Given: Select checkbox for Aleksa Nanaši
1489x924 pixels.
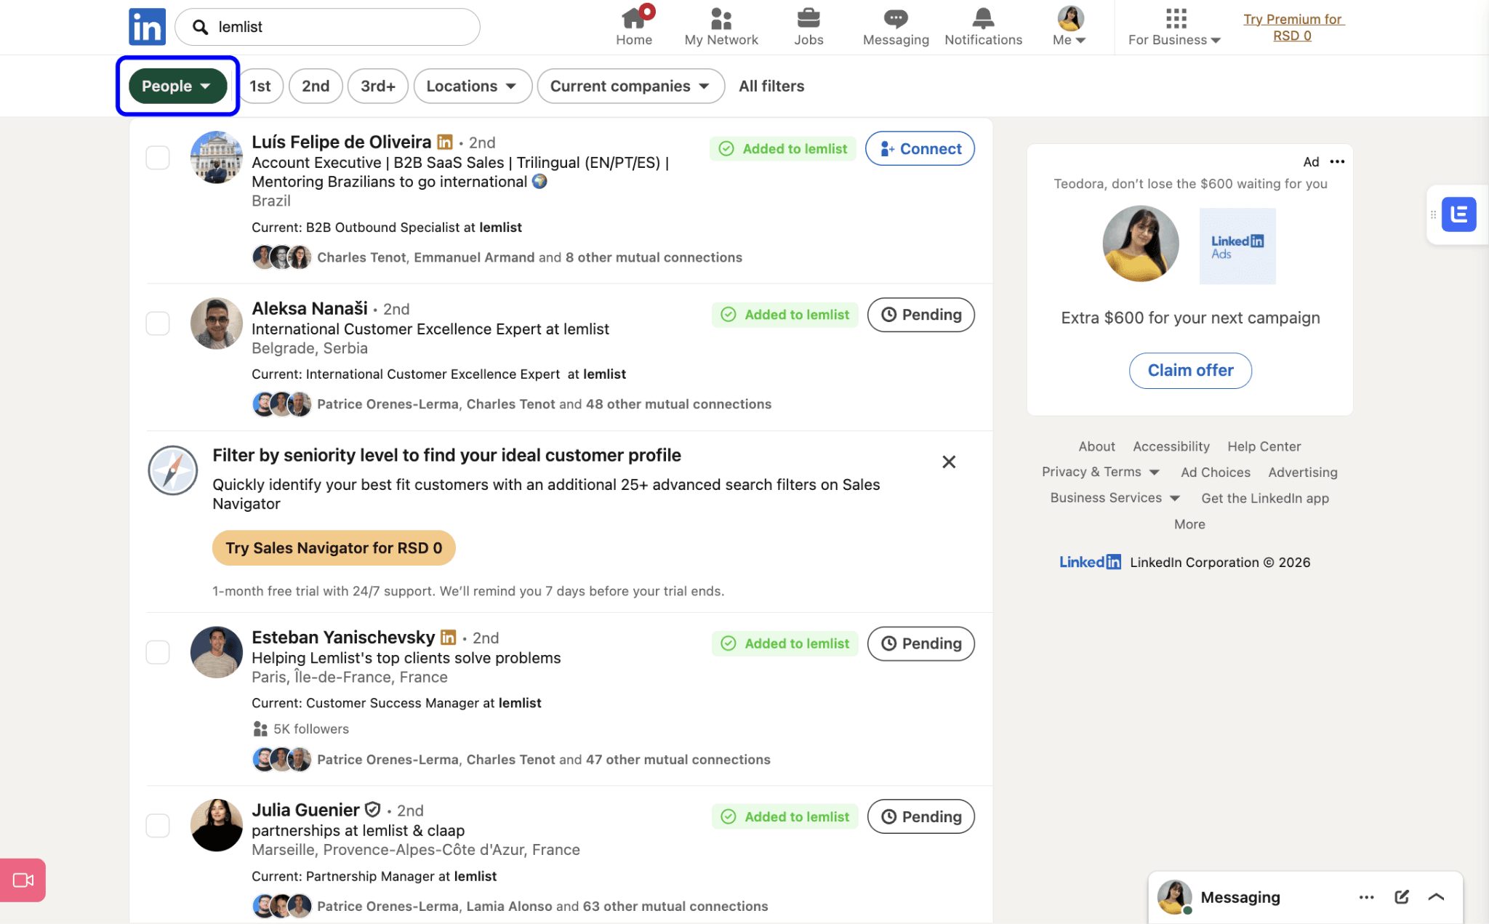Looking at the screenshot, I should [158, 324].
